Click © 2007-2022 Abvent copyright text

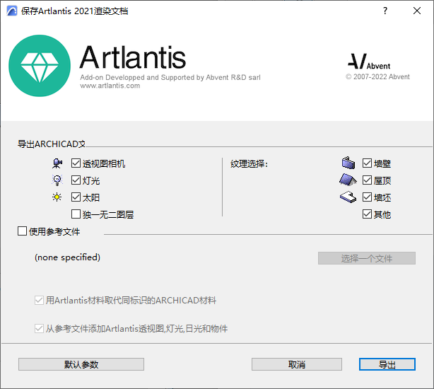(x=377, y=76)
